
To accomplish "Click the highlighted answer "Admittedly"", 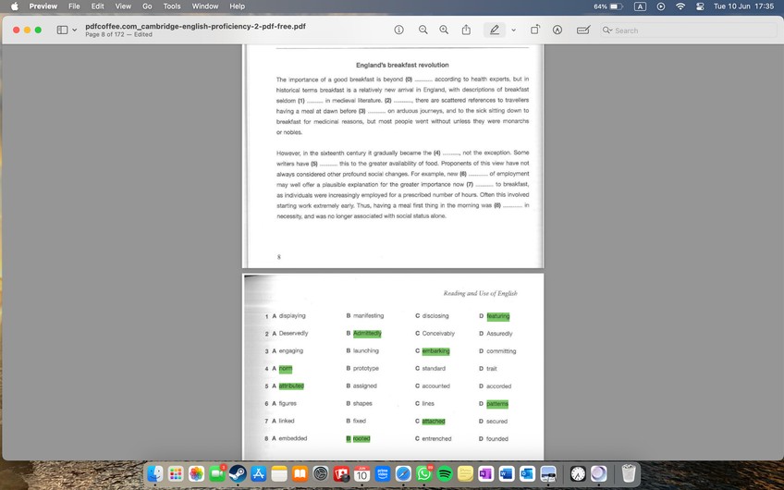I will tap(367, 333).
